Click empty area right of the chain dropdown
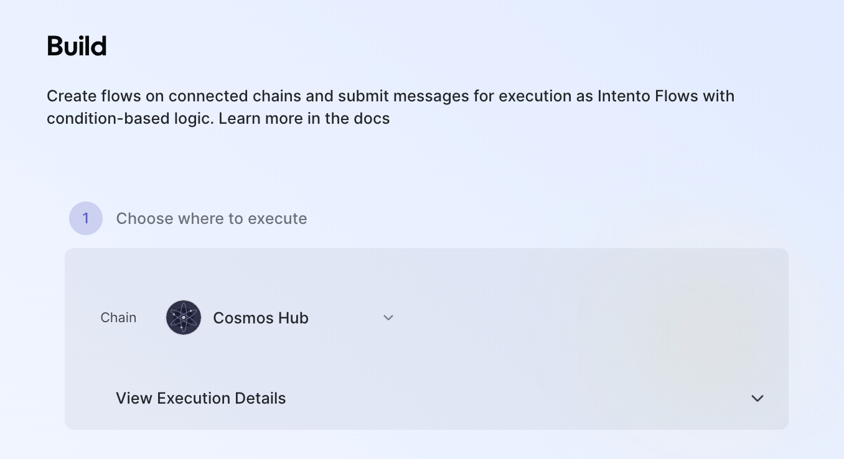Screen dimensions: 844x459 click(x=560, y=318)
